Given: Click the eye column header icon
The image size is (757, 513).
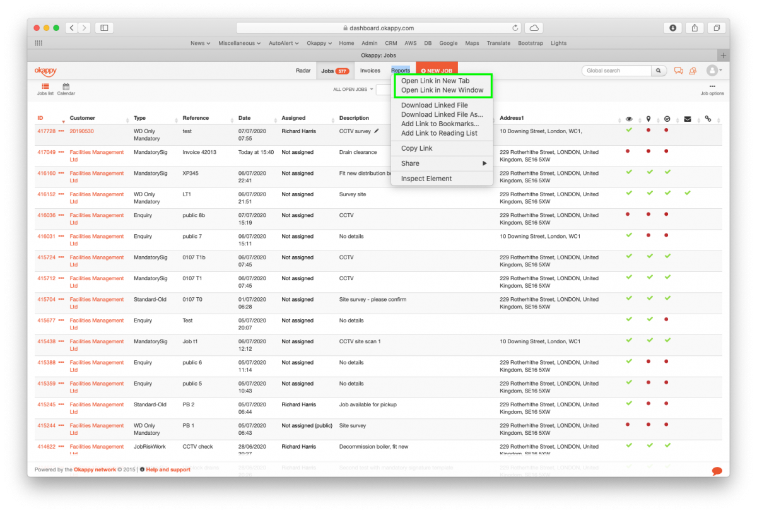Looking at the screenshot, I should [x=628, y=118].
